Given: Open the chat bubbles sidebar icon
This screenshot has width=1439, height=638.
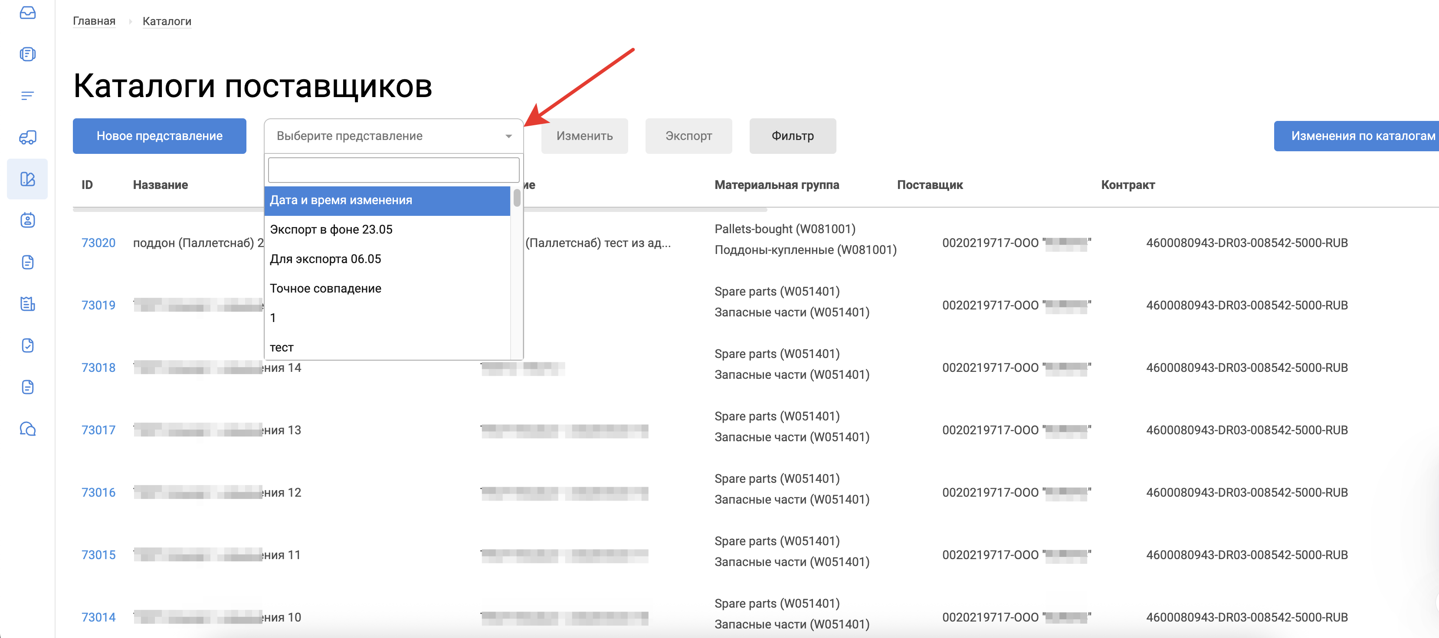Looking at the screenshot, I should (x=27, y=429).
